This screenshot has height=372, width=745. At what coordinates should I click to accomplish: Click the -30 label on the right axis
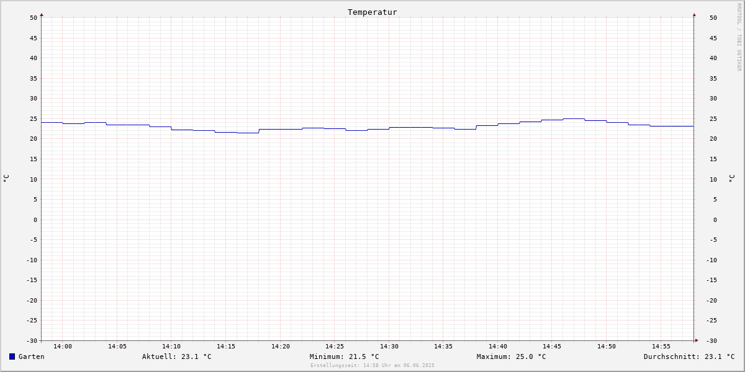pyautogui.click(x=711, y=340)
